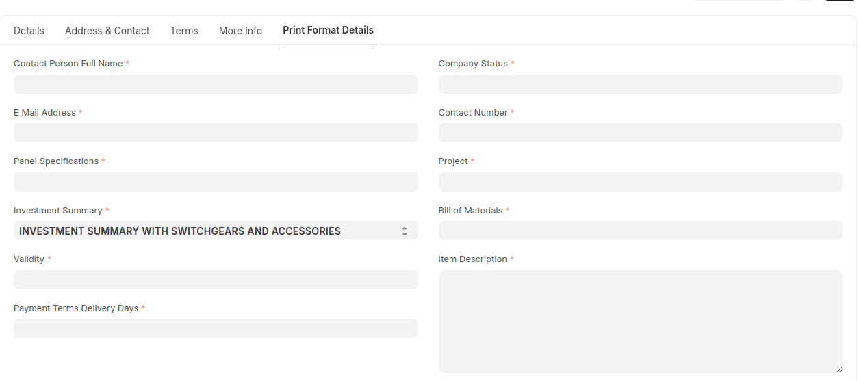
Task: Open the Investment Summary select box
Action: click(x=205, y=231)
